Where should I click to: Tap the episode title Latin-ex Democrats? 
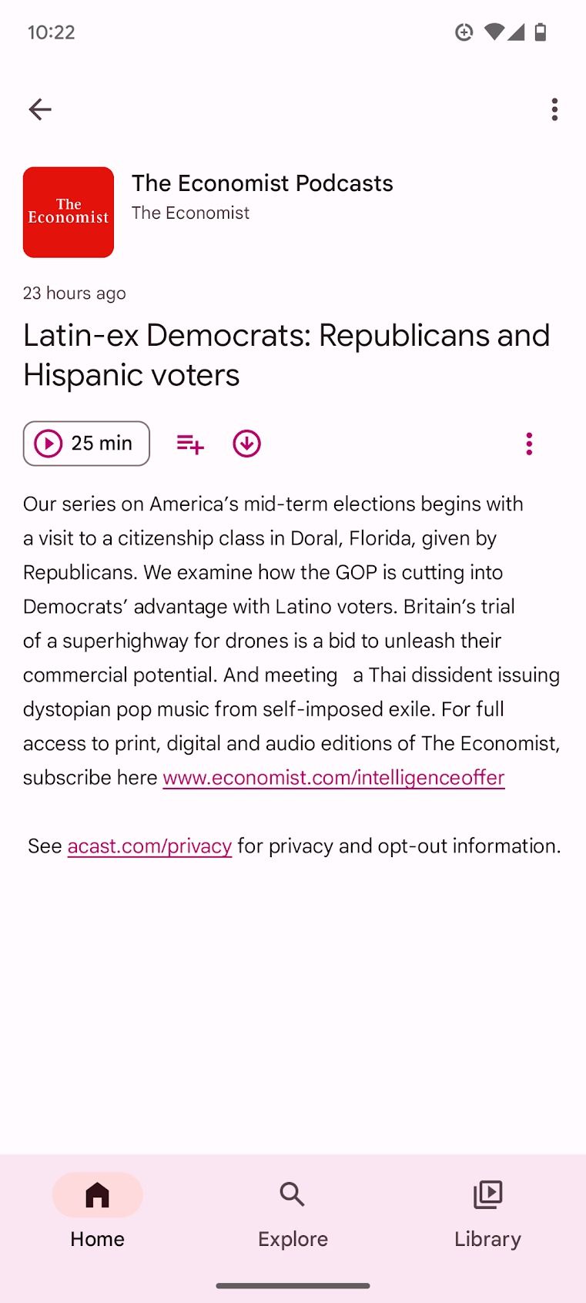tap(286, 355)
